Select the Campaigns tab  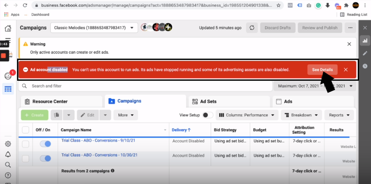coord(145,101)
